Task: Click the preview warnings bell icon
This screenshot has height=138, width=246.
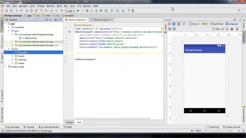Action: 237,29
